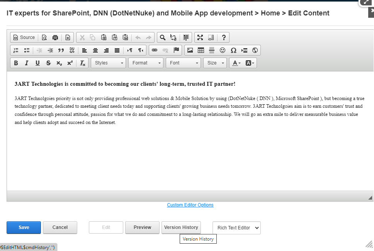Click the Redo arrow
This screenshot has height=251, width=374.
pyautogui.click(x=148, y=37)
